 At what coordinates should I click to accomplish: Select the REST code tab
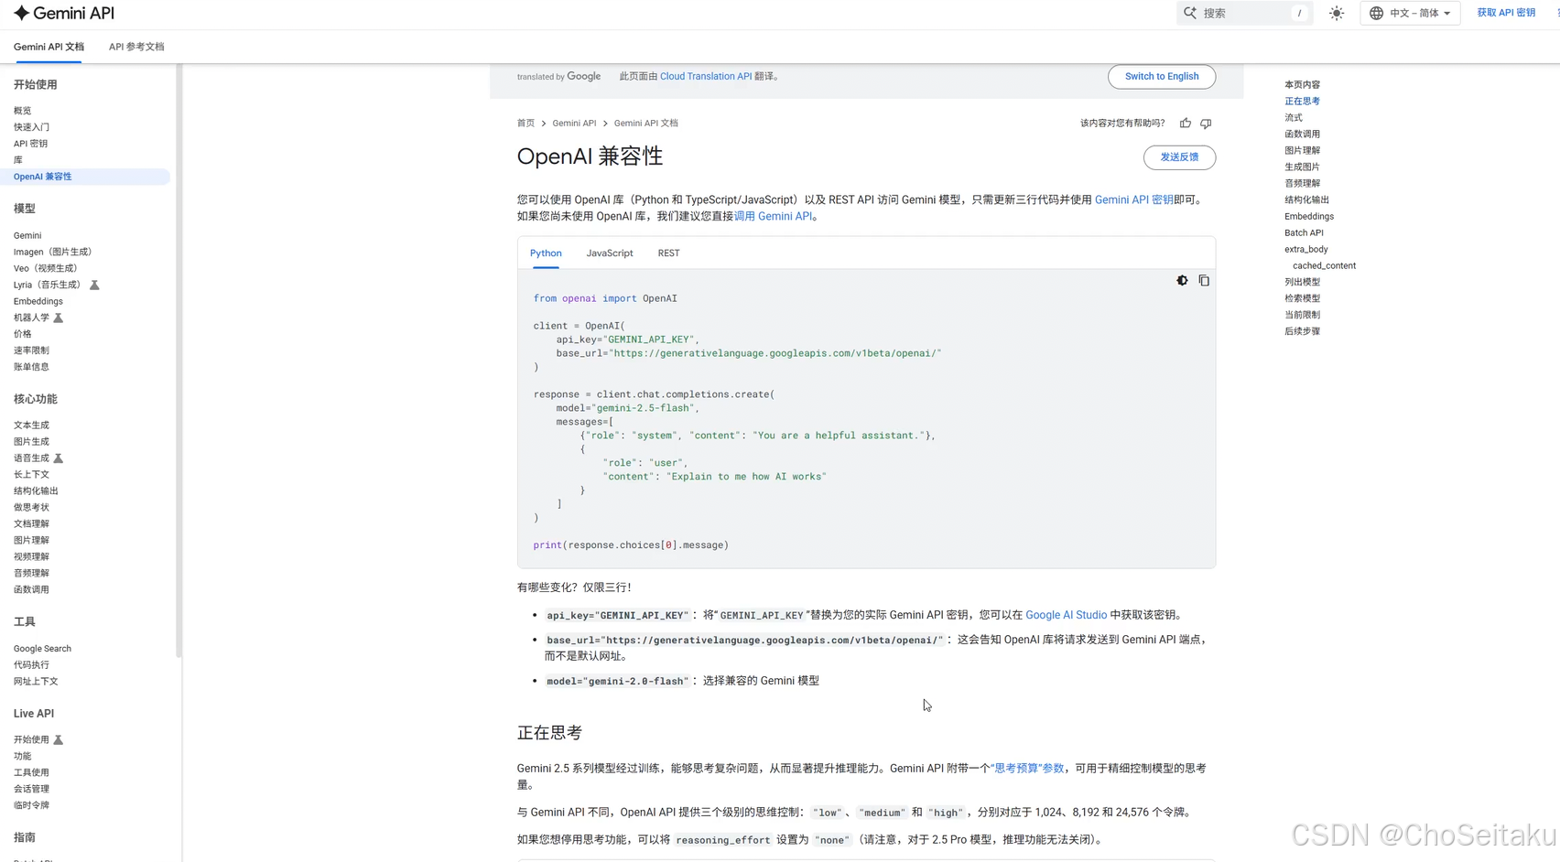[x=668, y=253]
